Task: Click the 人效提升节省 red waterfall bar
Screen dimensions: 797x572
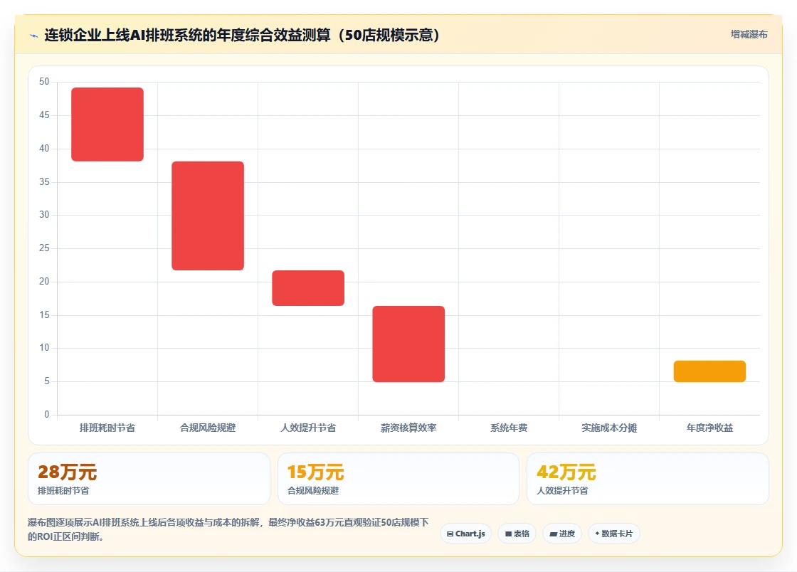Action: pyautogui.click(x=308, y=288)
